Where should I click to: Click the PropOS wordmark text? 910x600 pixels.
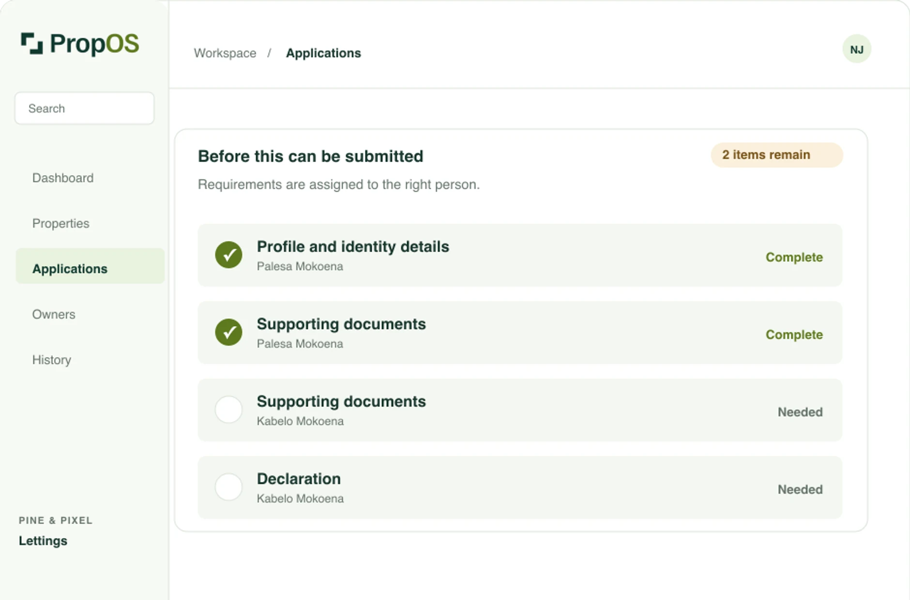coord(94,44)
